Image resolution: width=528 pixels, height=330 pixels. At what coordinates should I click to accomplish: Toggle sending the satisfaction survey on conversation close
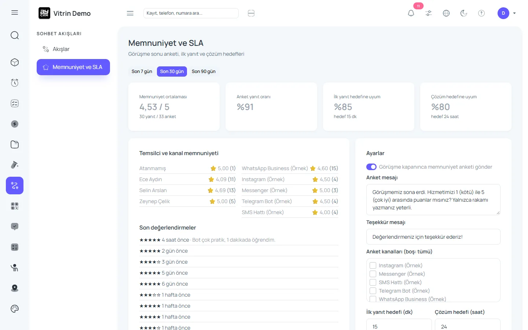(371, 167)
